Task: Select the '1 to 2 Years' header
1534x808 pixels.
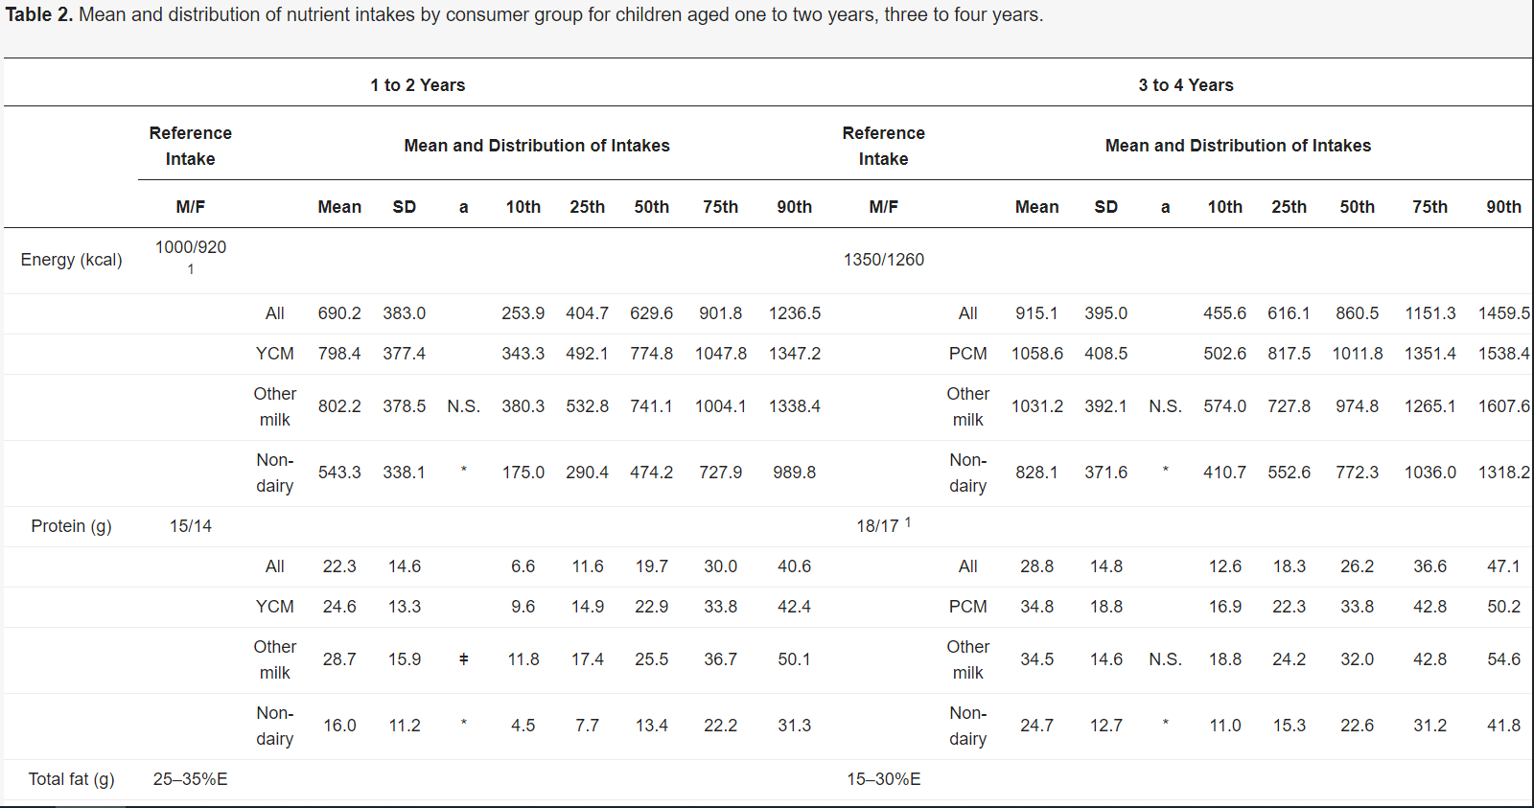Action: (x=418, y=85)
